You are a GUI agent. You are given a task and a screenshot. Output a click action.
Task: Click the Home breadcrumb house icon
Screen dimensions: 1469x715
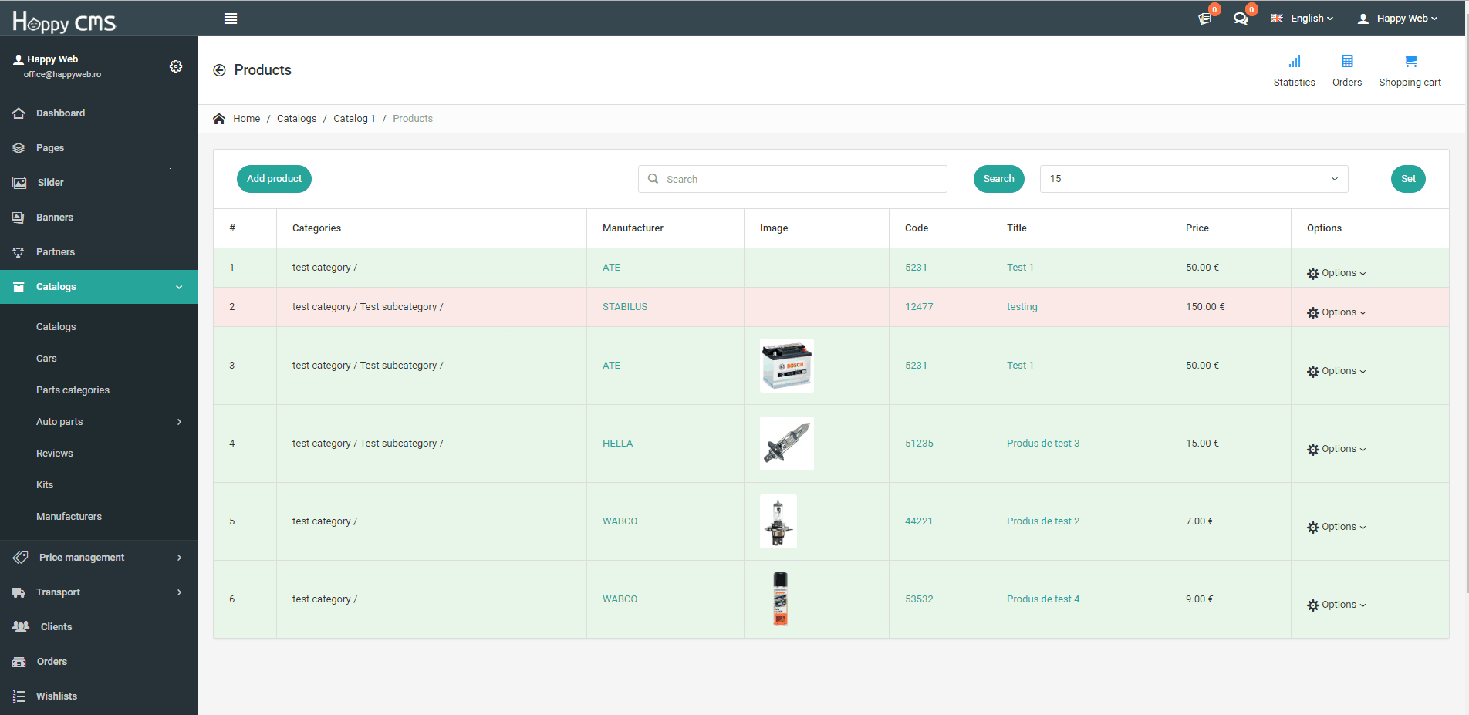pyautogui.click(x=219, y=119)
